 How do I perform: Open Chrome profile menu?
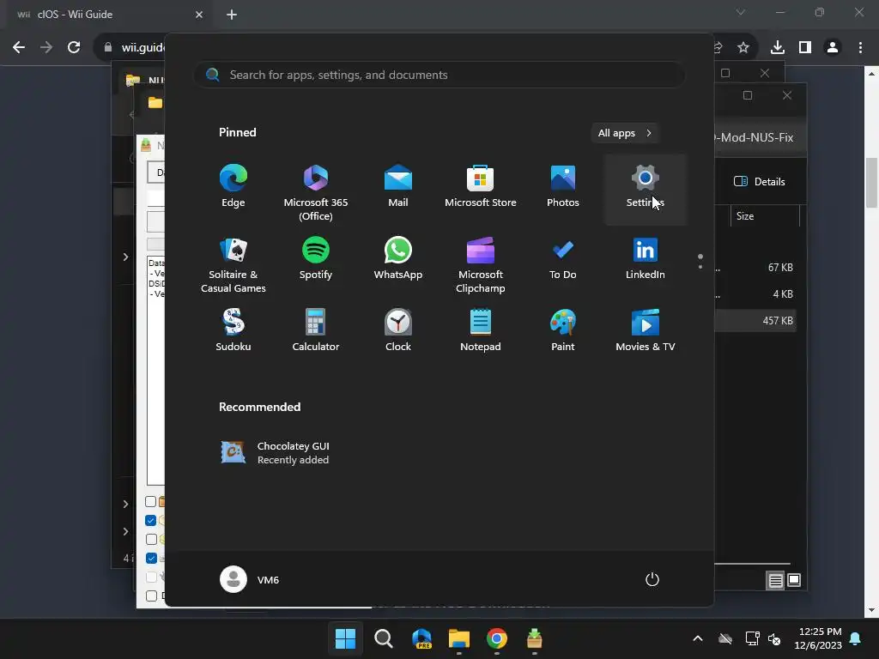coord(833,48)
